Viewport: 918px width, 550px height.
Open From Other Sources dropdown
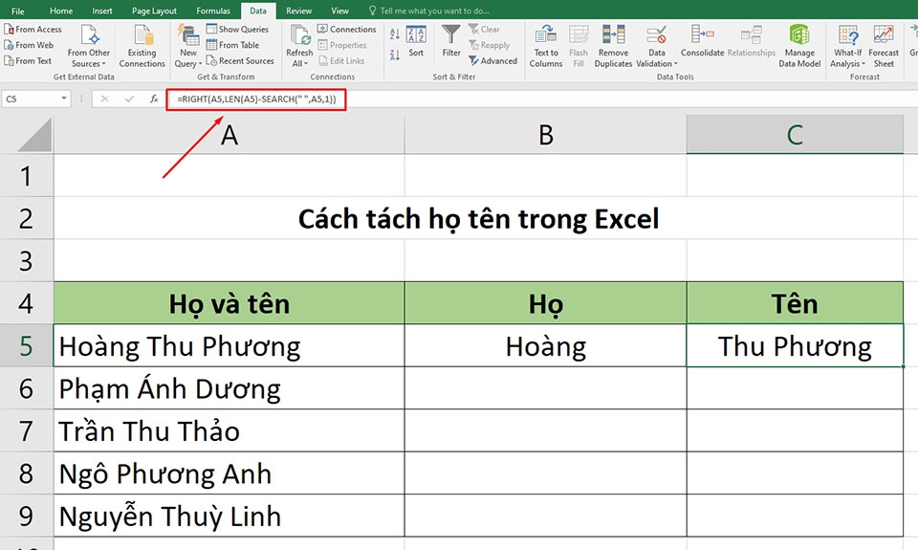(x=88, y=46)
